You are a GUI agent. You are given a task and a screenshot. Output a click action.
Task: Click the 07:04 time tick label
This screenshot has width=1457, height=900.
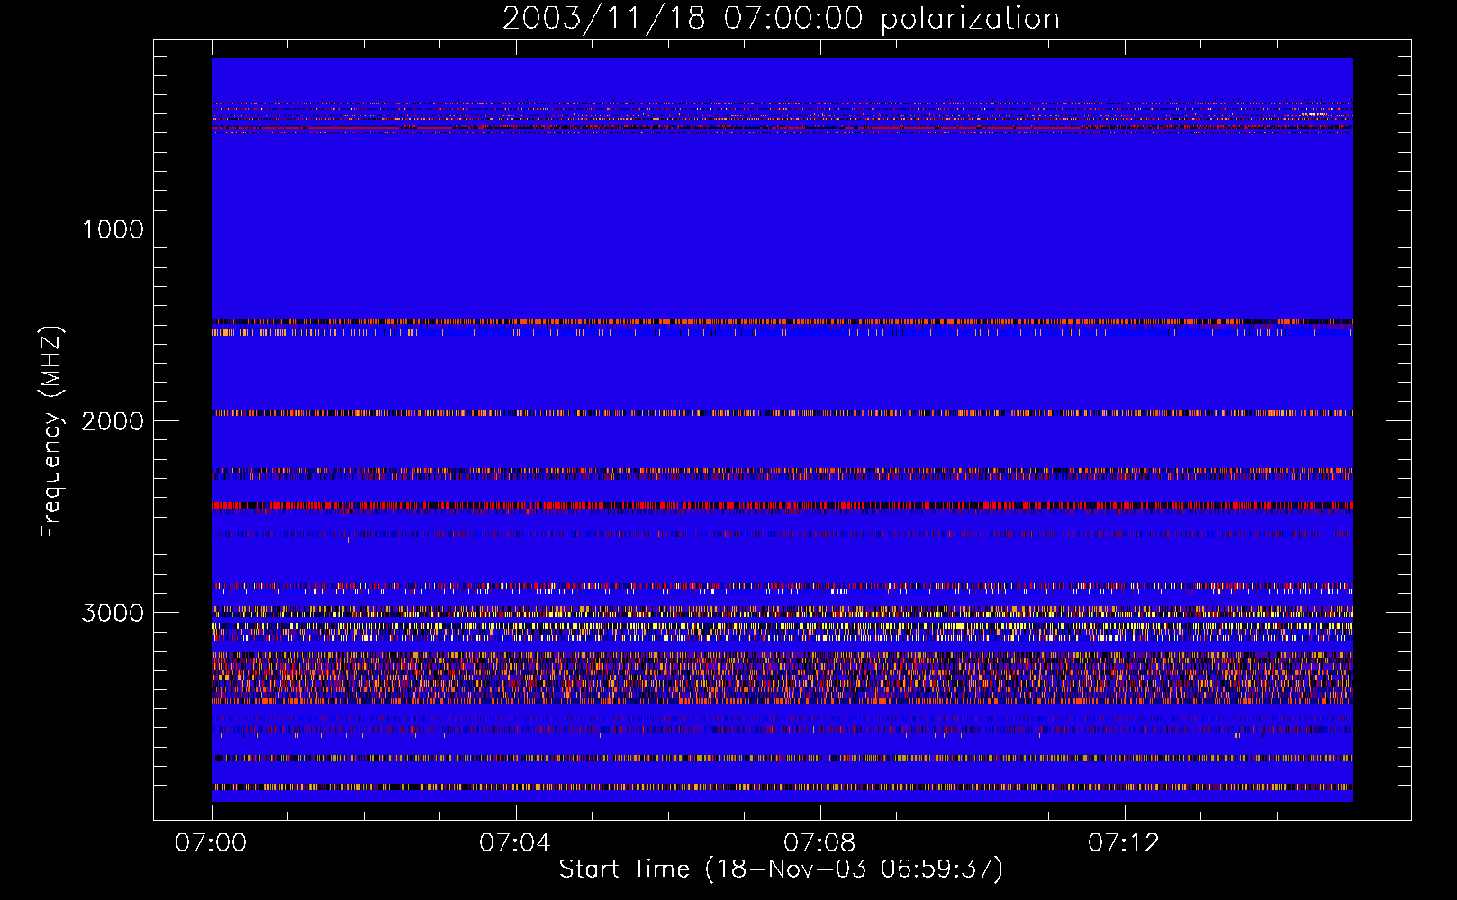(x=515, y=843)
